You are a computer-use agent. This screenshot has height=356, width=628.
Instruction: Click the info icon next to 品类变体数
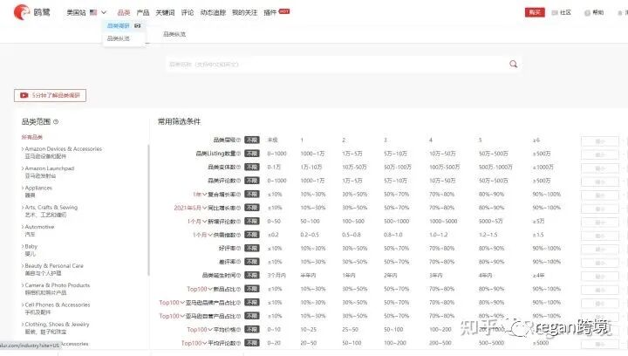coord(239,167)
